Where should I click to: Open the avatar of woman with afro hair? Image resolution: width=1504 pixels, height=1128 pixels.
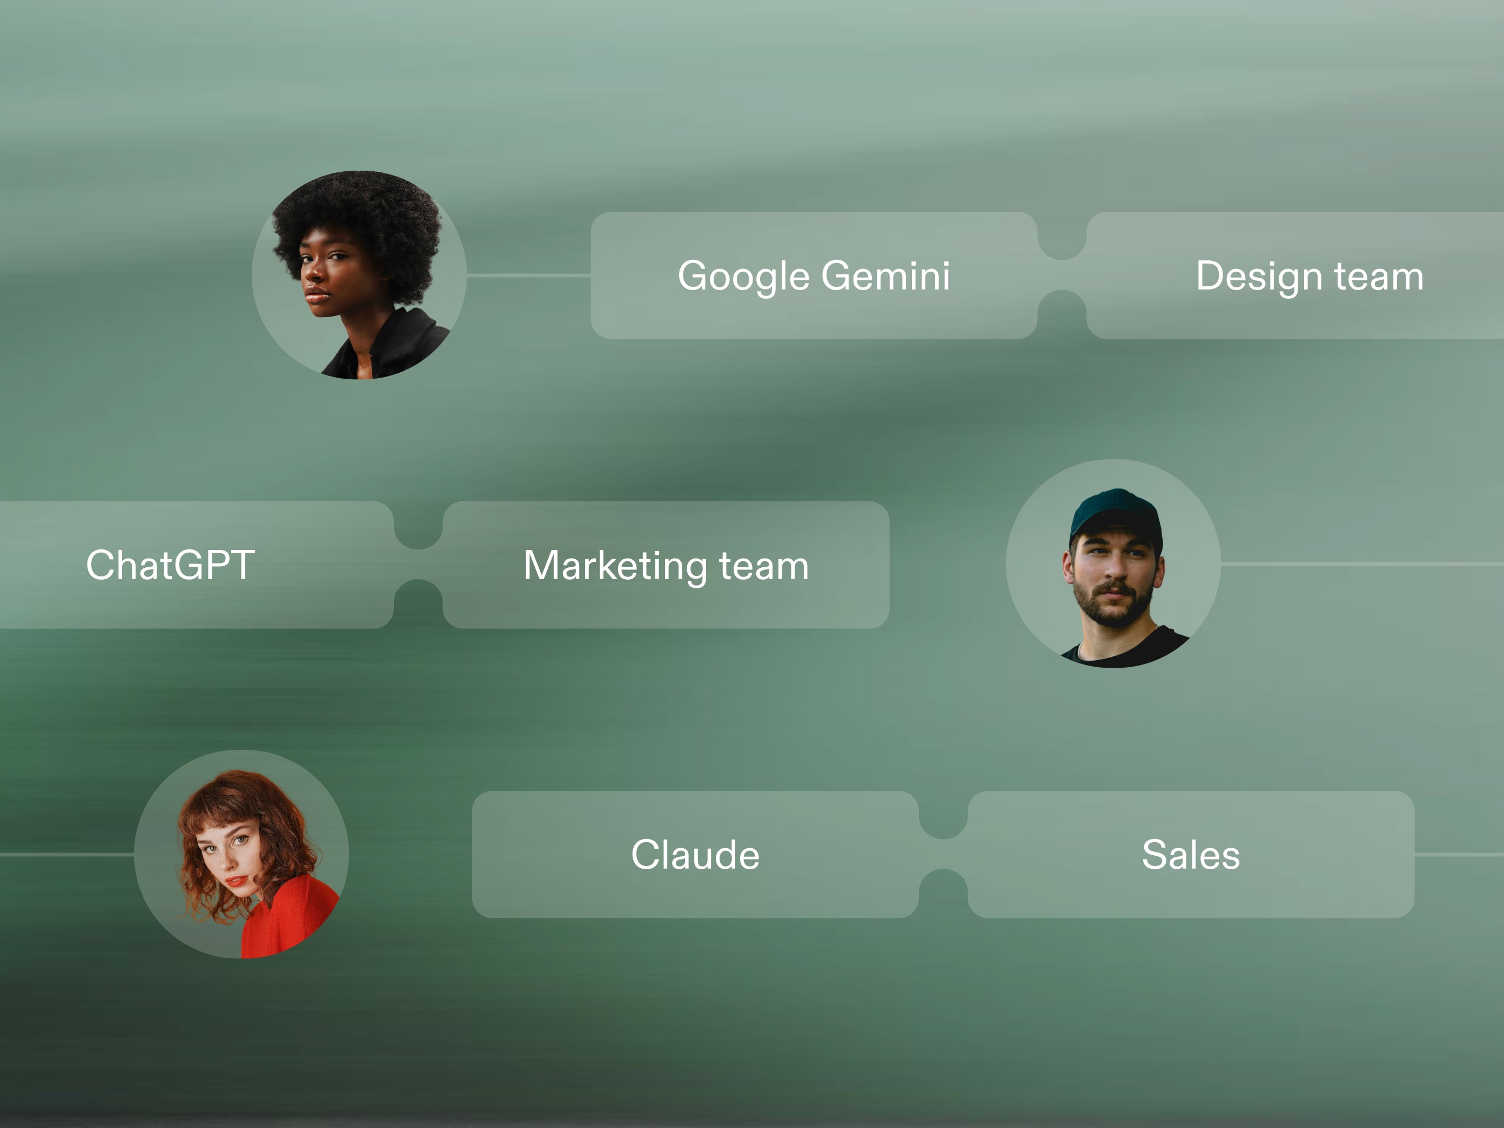coord(359,274)
